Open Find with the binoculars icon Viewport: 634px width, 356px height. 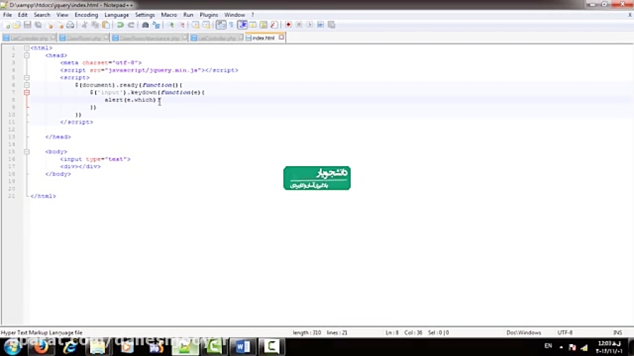(145, 25)
